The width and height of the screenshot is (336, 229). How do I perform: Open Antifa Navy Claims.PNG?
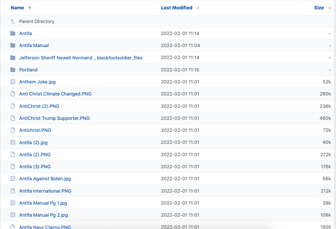[45, 227]
